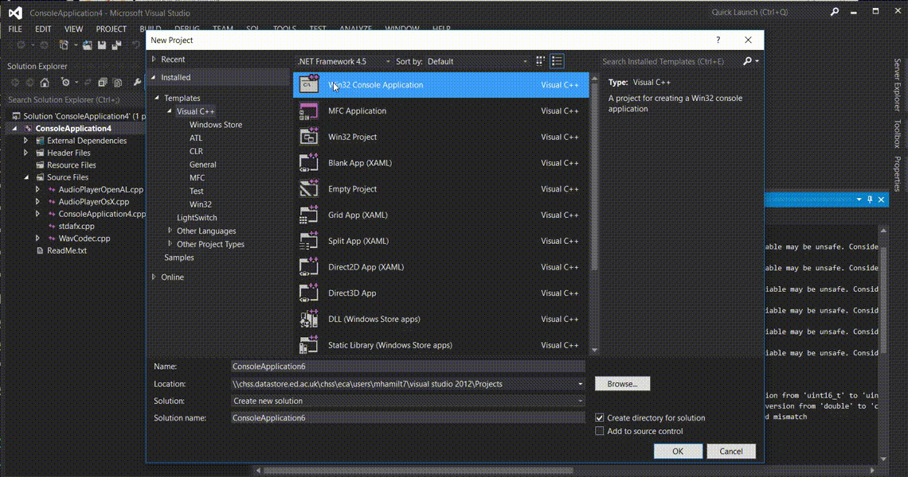Expand the Other Languages node arrow

(170, 230)
